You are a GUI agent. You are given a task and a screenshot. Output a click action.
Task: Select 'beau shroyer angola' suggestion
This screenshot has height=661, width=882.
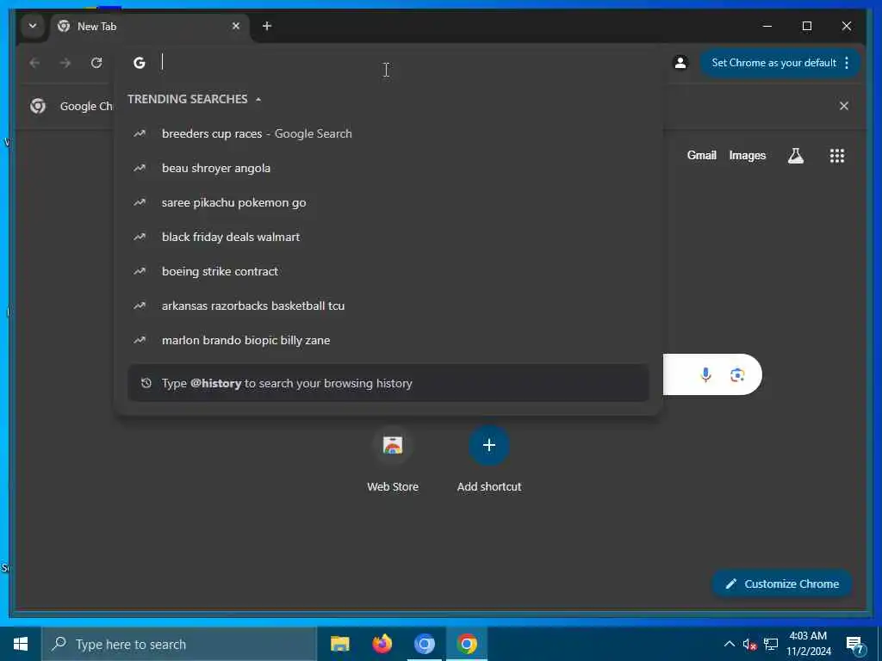point(388,168)
